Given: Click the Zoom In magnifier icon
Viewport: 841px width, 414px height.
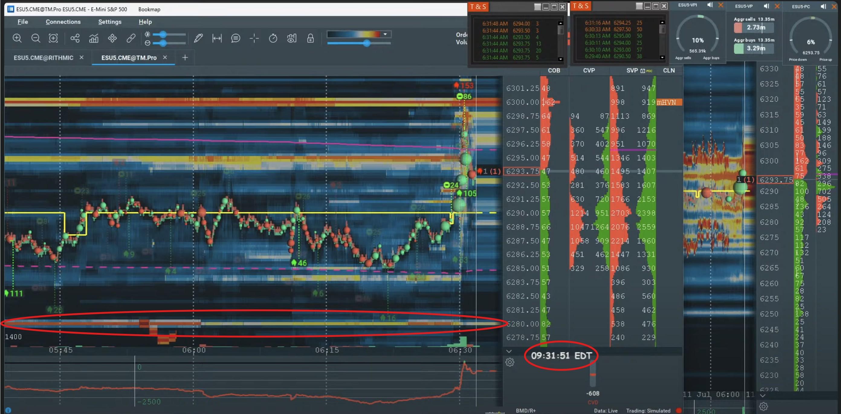Looking at the screenshot, I should tap(17, 38).
